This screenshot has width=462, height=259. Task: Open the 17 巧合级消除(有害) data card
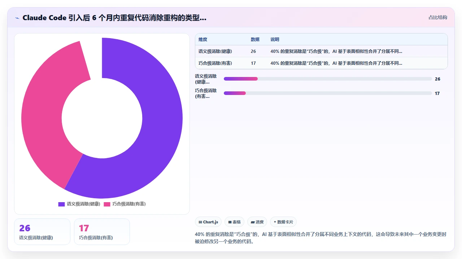pos(102,232)
